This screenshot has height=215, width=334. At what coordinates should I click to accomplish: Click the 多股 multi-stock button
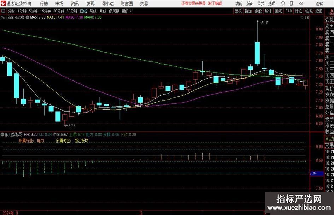pyautogui.click(x=258, y=11)
